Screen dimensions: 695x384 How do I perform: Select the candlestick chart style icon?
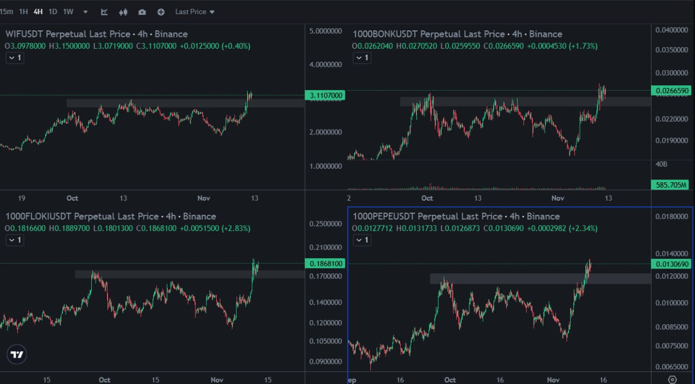tap(123, 11)
